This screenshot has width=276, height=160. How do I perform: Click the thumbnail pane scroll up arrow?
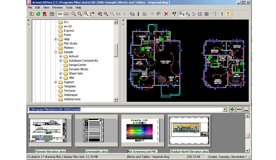pyautogui.click(x=247, y=116)
